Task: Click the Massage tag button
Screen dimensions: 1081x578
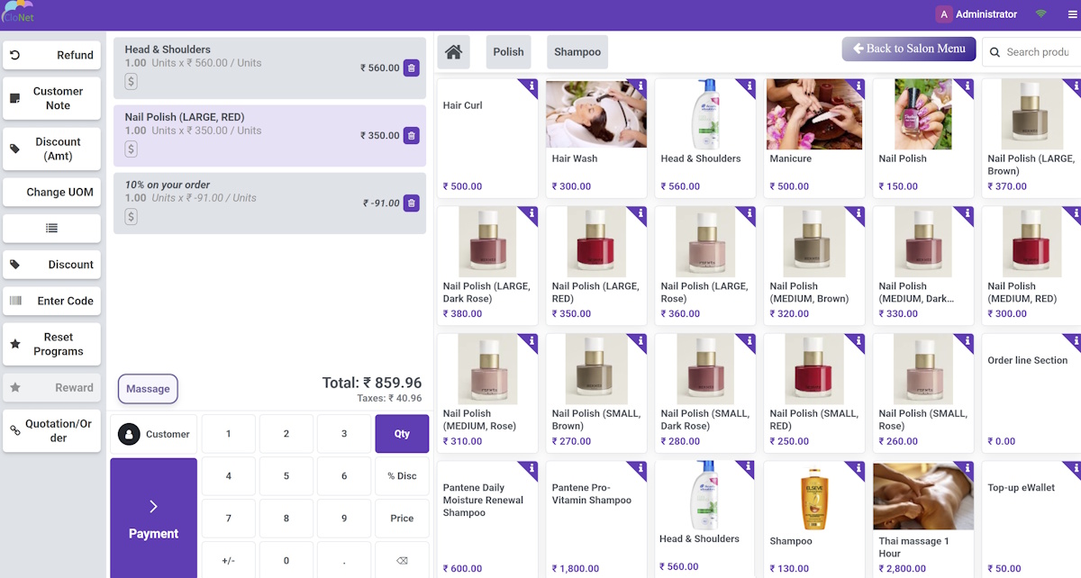Action: 148,389
